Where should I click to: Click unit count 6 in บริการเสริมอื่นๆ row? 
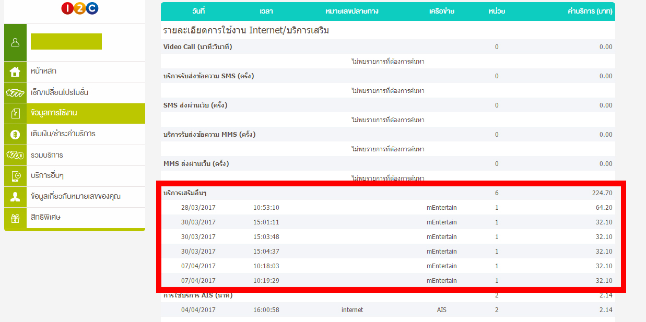pyautogui.click(x=497, y=193)
